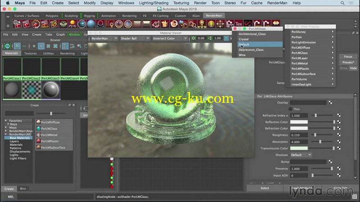360x202 pixels.
Task: Click the checker map icon beside Overlay
Action: [330, 102]
